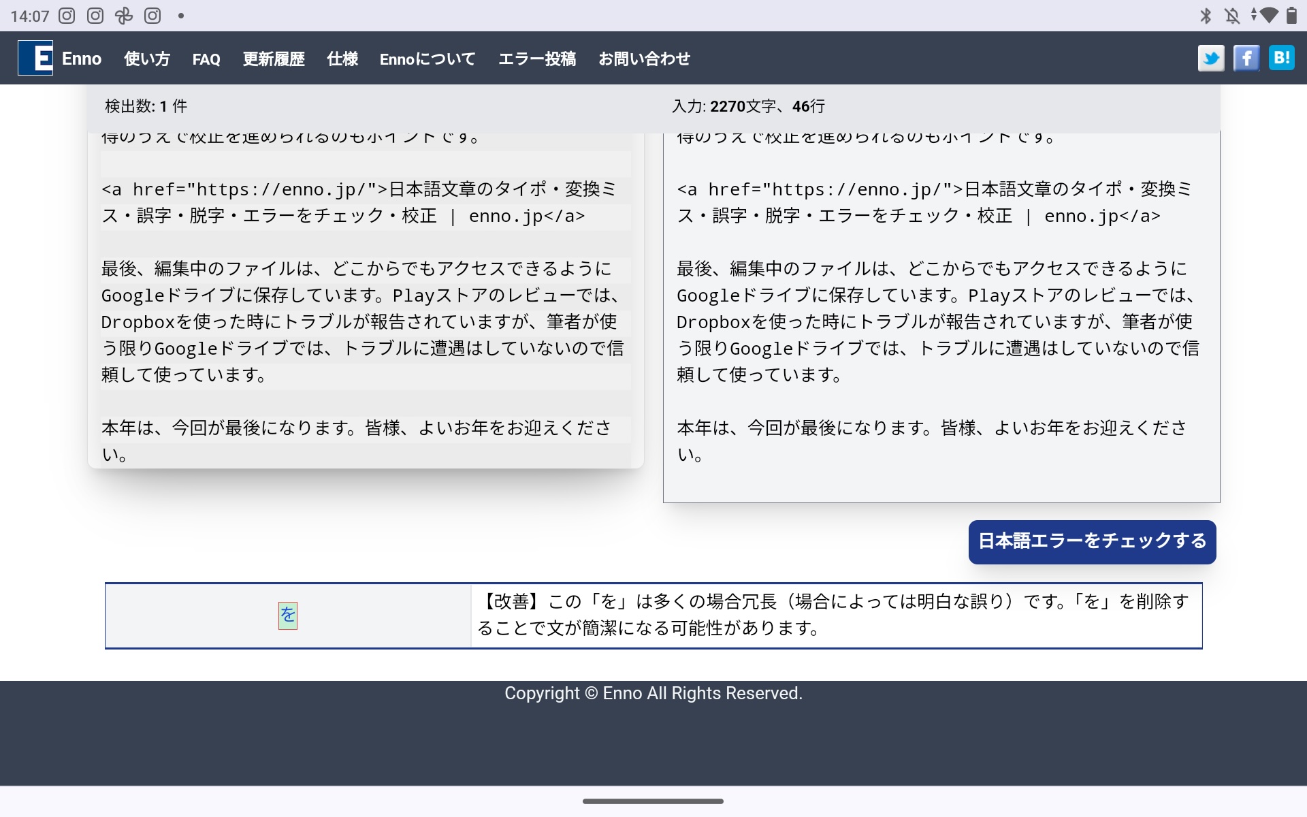Tap the first Instagram notification icon
Viewport: 1307px width, 817px height.
[x=67, y=16]
